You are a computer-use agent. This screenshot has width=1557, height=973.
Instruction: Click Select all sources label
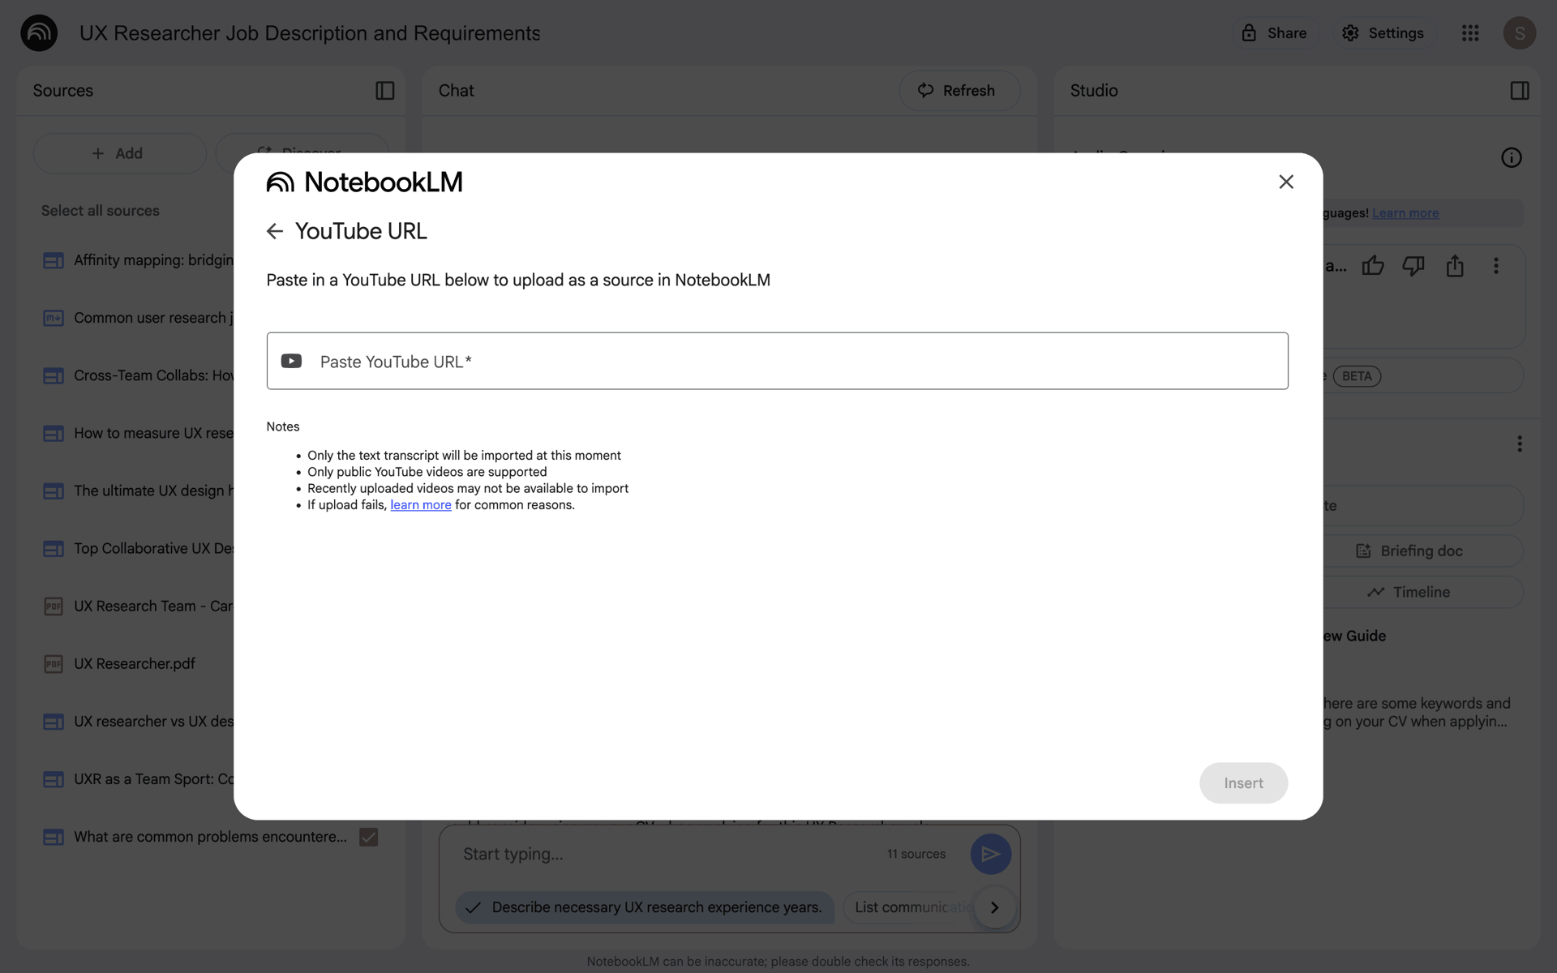point(101,211)
